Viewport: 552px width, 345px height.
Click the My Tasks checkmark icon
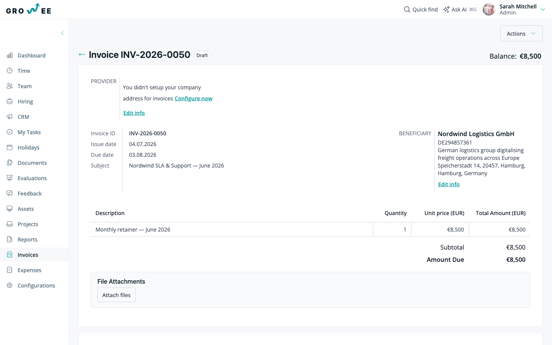pos(10,132)
